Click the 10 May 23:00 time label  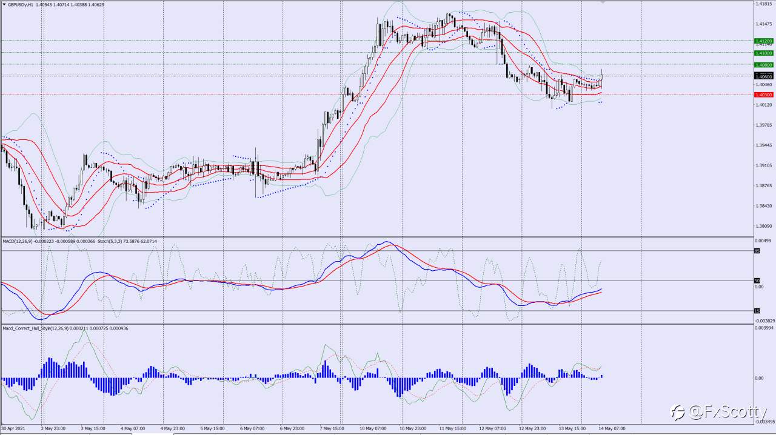[x=413, y=428]
